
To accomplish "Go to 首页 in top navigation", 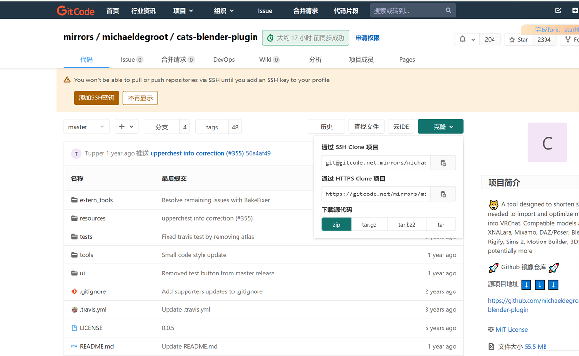I will point(113,11).
